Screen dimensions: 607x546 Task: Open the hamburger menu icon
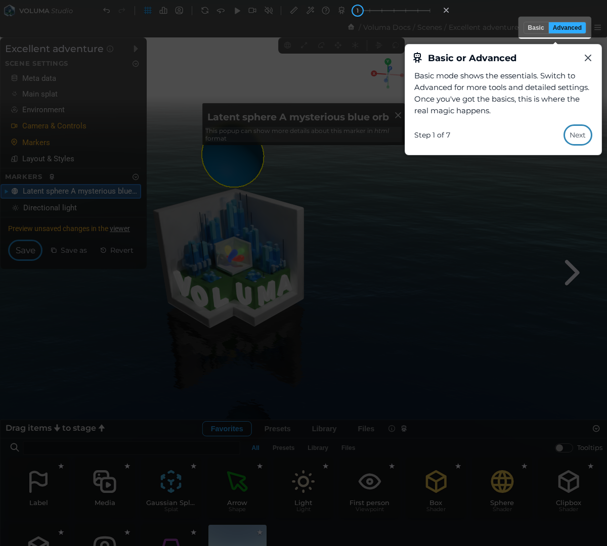pos(598,28)
